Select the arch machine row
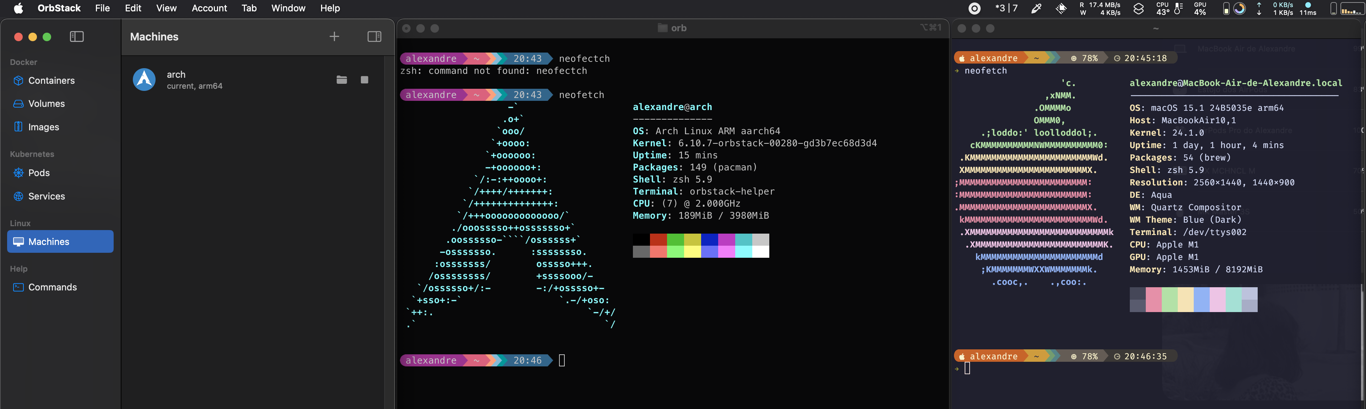 [x=253, y=80]
